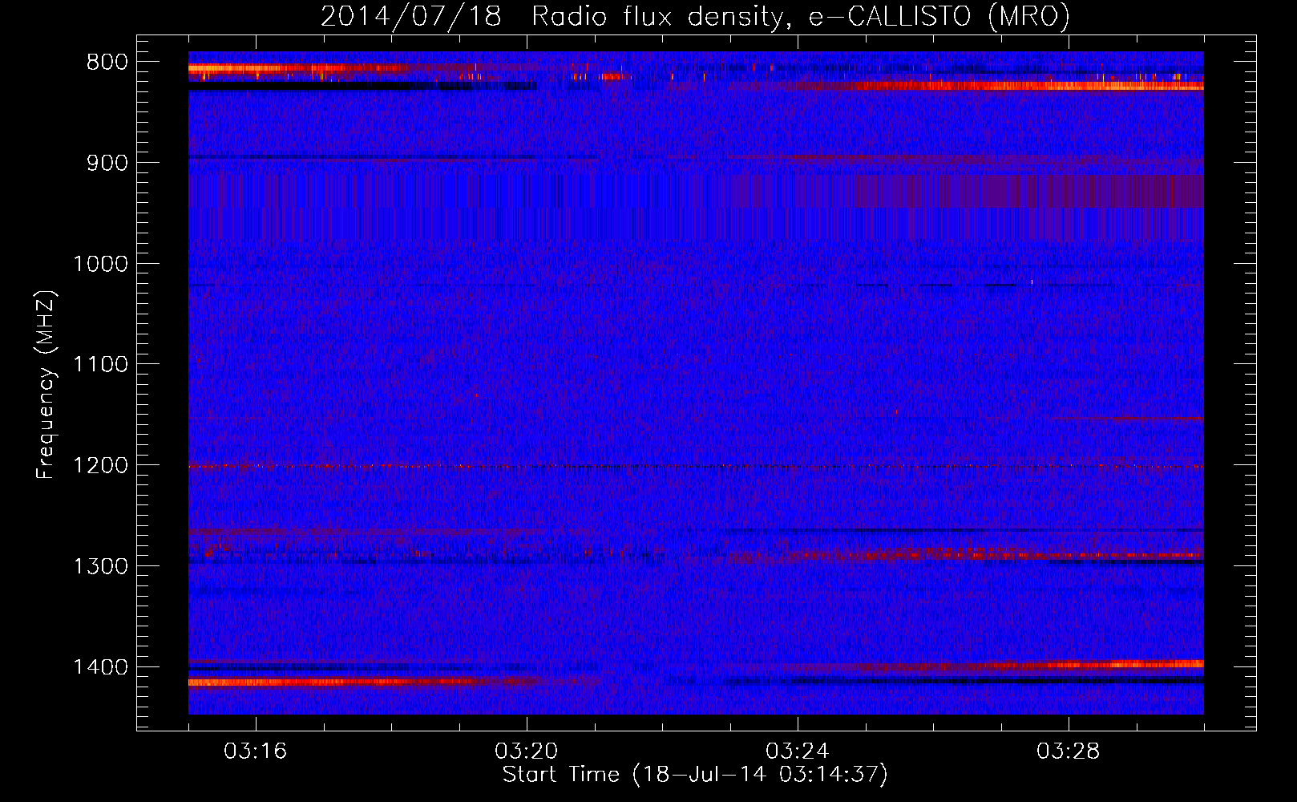Click the 03:24 time tick label
Viewport: 1297px width, 802px height.
[x=798, y=751]
